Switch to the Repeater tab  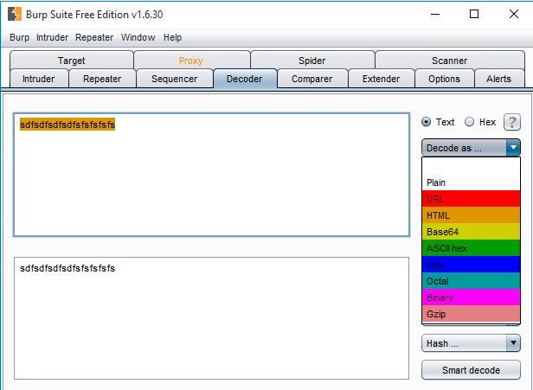[x=102, y=79]
